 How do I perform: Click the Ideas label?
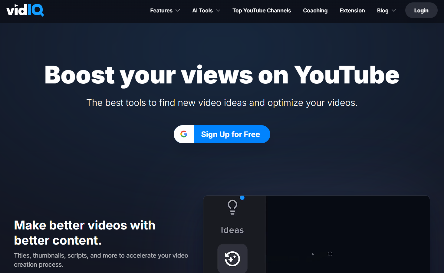click(232, 230)
